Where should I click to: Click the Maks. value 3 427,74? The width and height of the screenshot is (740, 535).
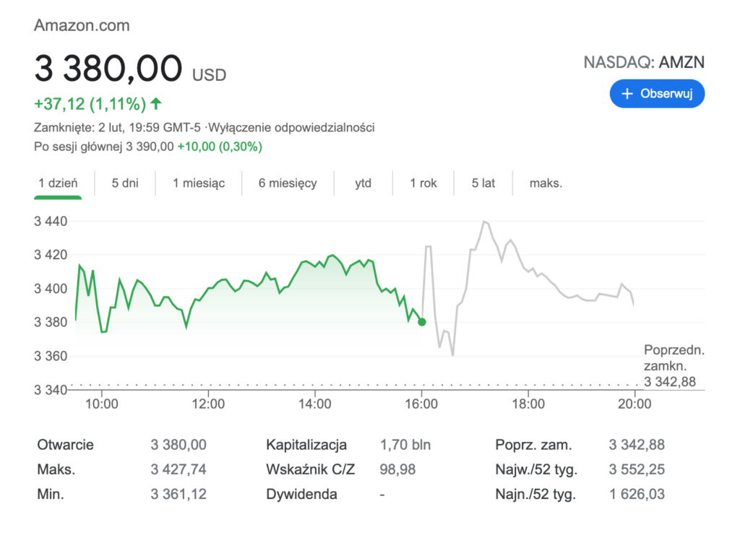[x=178, y=469]
